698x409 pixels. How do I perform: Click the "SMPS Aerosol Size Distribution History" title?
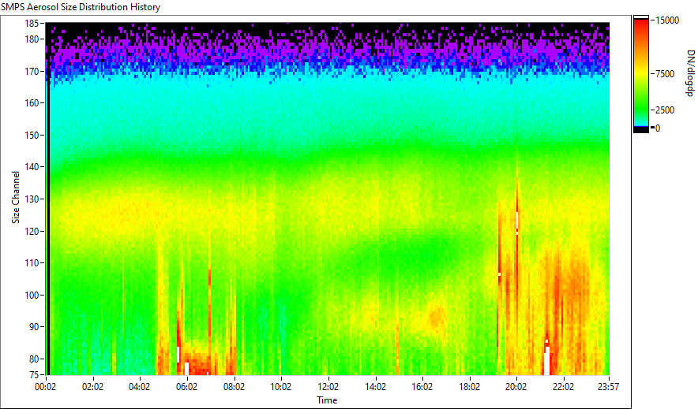tap(81, 7)
